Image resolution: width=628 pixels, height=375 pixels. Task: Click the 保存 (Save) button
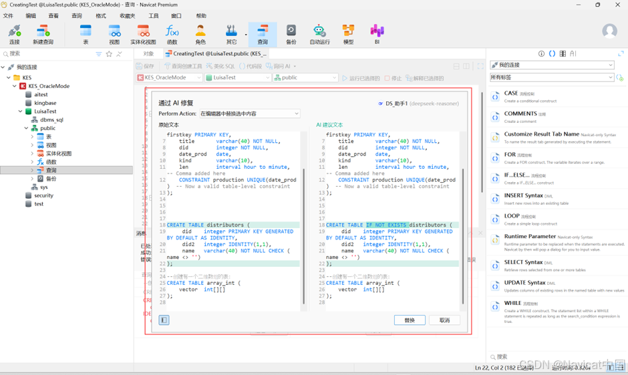click(x=145, y=67)
